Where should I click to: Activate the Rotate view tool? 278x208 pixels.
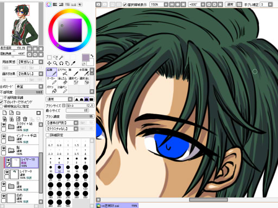point(61,63)
